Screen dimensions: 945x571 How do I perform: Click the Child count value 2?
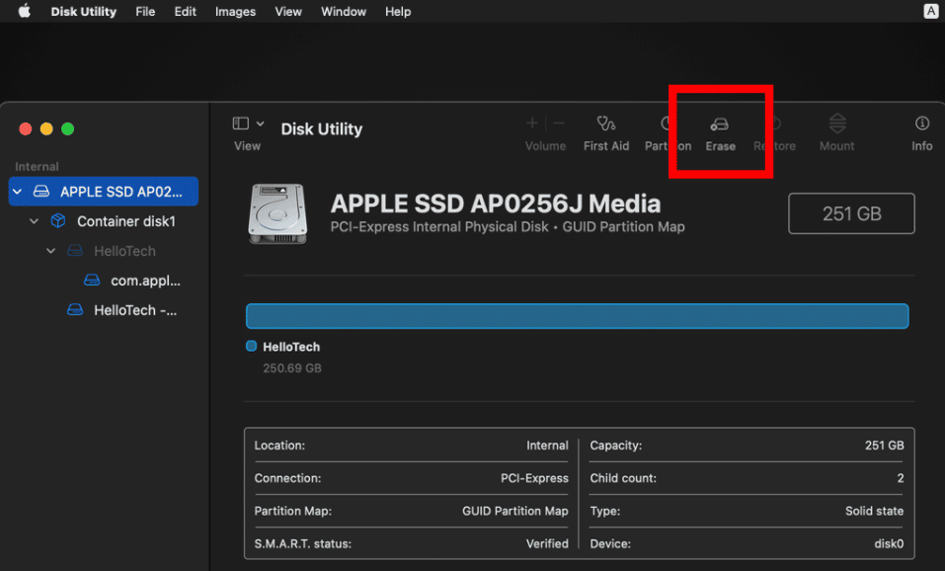(x=901, y=478)
